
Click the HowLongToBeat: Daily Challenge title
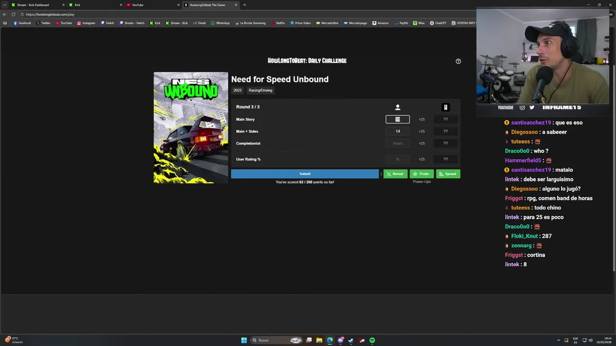pos(307,61)
